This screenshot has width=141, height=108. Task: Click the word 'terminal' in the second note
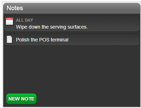(x=60, y=40)
